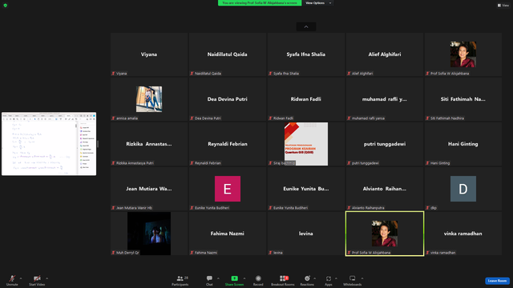Click muted mic icon beside Reynaldi Febrian label
Screen dimensions: 513x288
pos(192,163)
